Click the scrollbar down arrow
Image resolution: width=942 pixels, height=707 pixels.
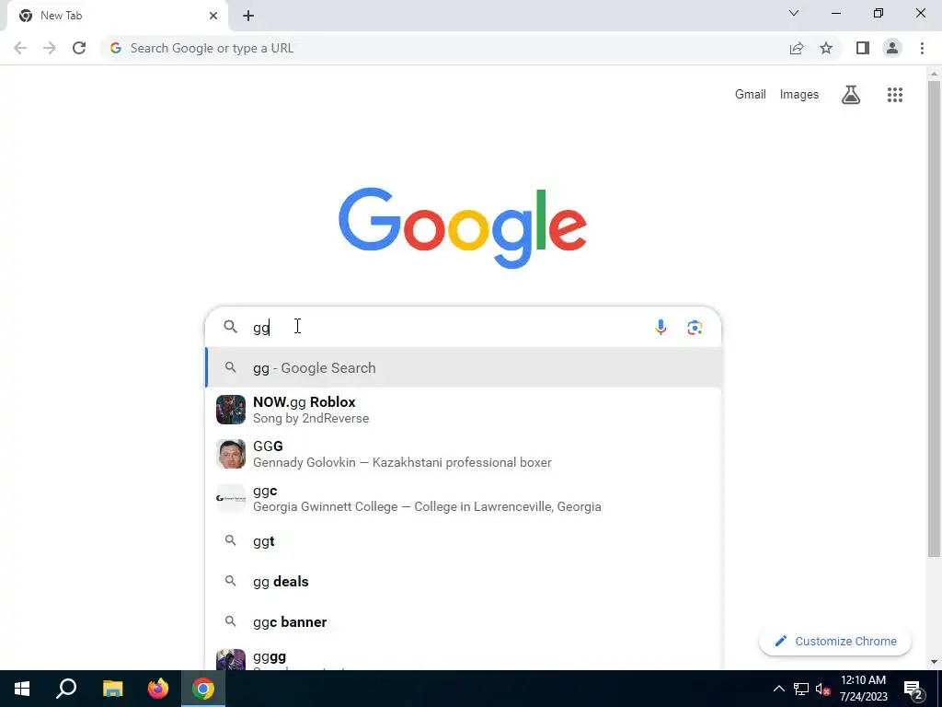[x=934, y=662]
